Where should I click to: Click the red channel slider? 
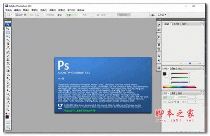(x=180, y=74)
